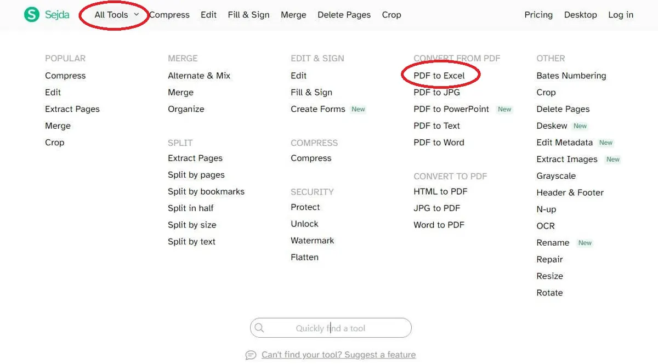Launch the OCR tool
The height and width of the screenshot is (364, 658).
(x=546, y=226)
